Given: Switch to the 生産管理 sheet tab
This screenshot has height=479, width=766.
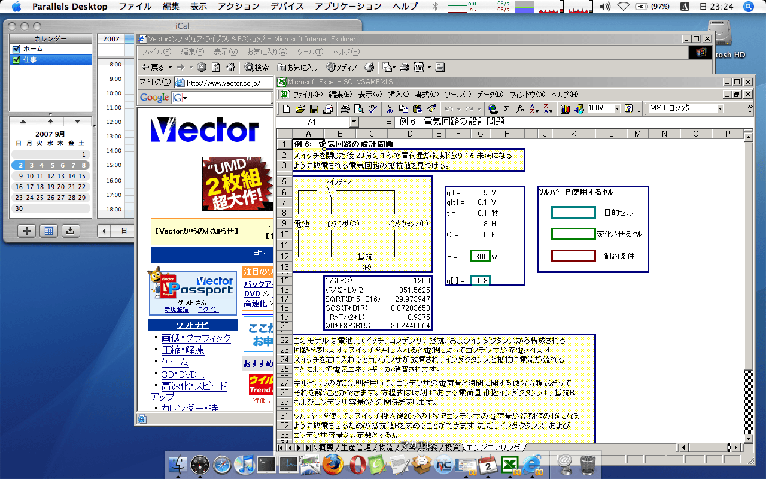Looking at the screenshot, I should [x=357, y=447].
